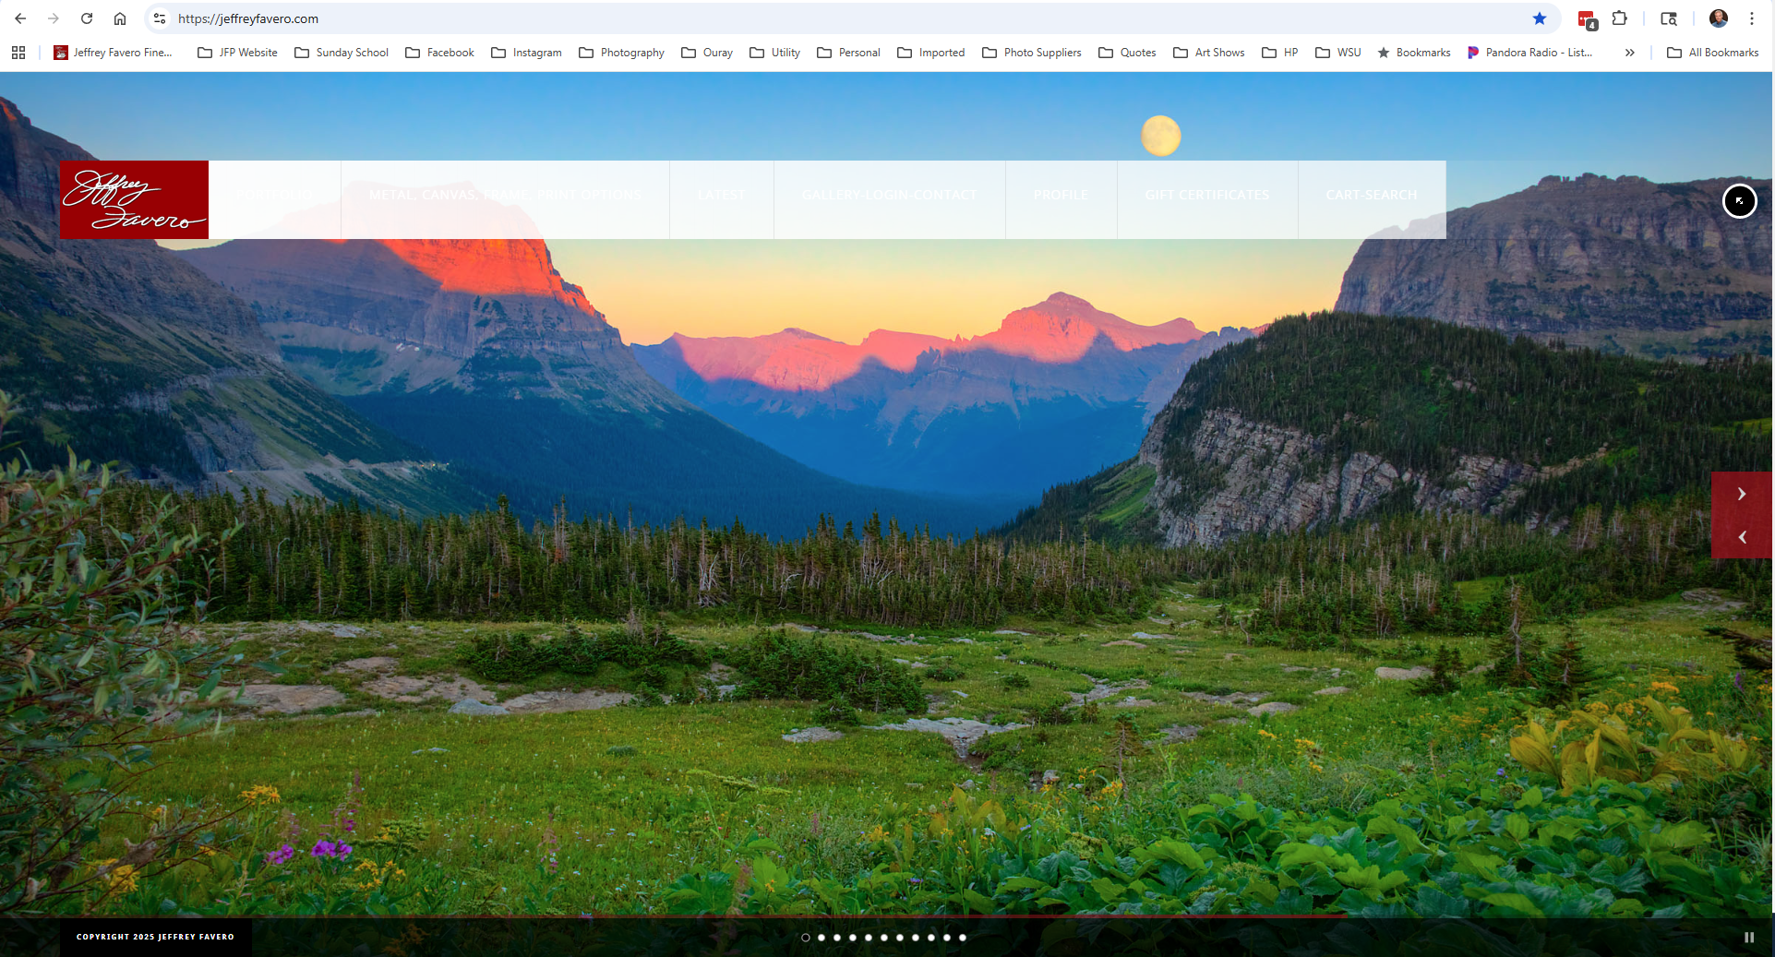This screenshot has width=1775, height=957.
Task: Pause the slideshow with the pause icon
Action: pos(1748,937)
